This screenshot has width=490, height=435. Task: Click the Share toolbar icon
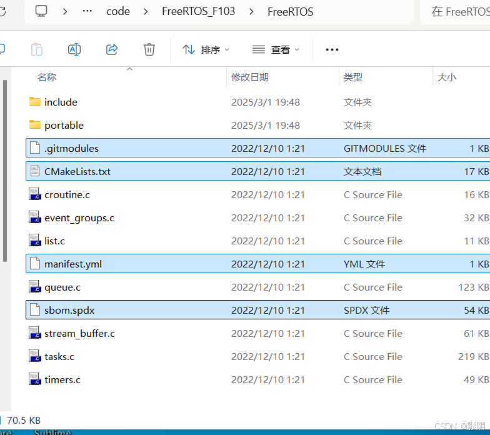pos(112,49)
